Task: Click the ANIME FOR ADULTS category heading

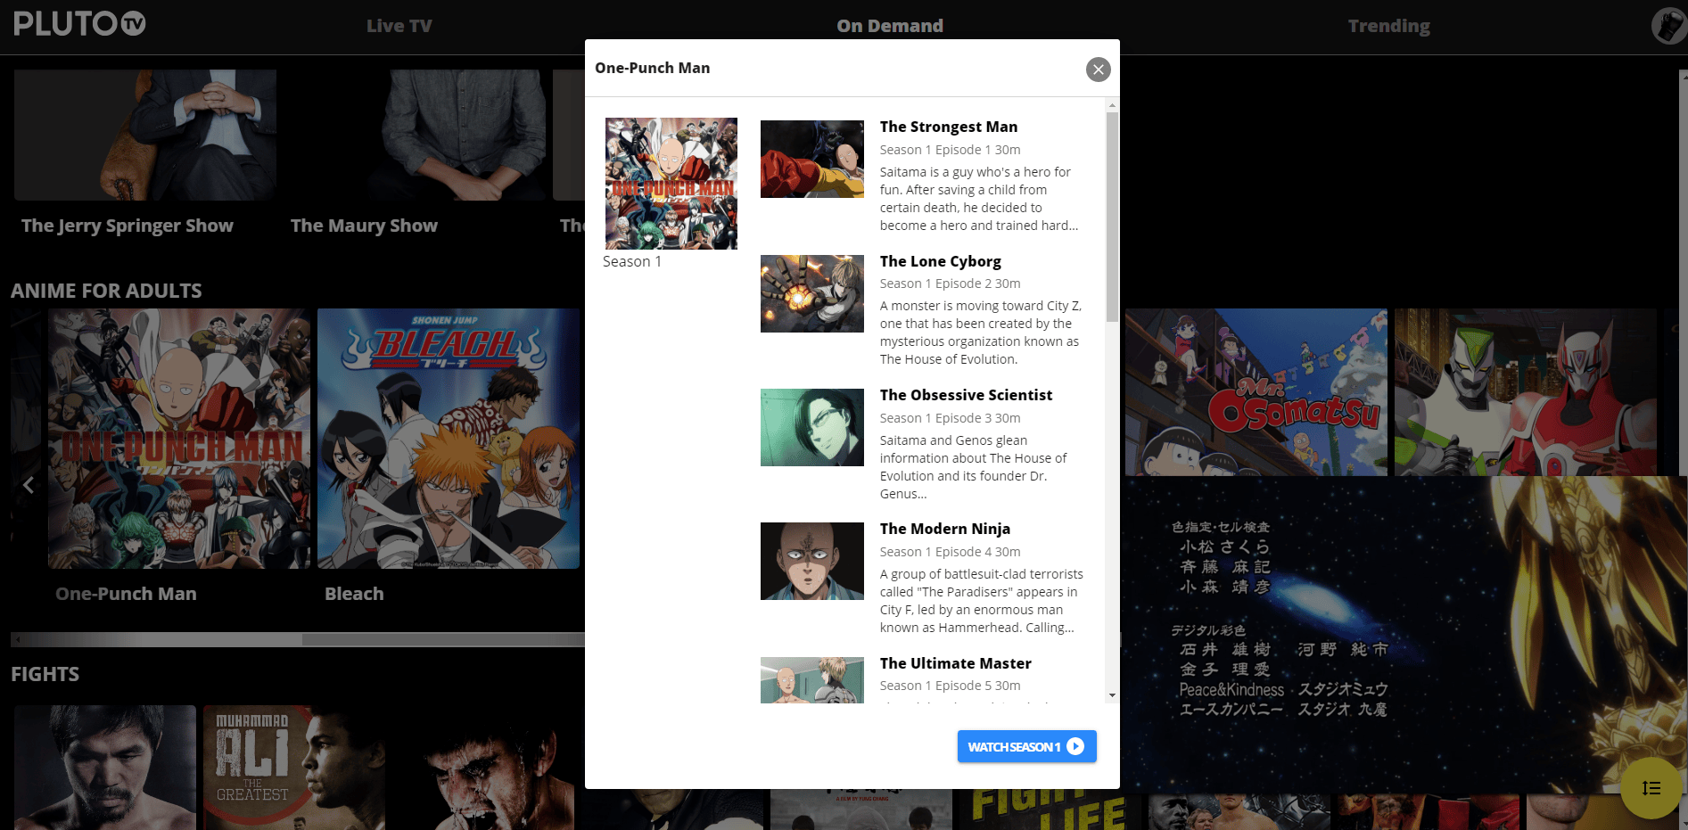Action: click(x=106, y=291)
